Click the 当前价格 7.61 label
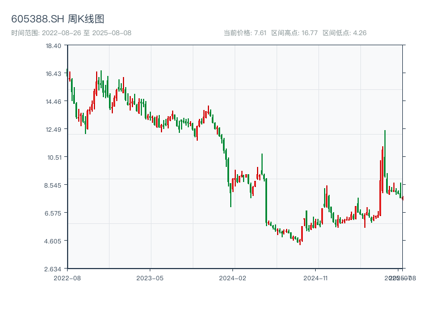Viewport: 447px width, 335px height. coord(245,33)
